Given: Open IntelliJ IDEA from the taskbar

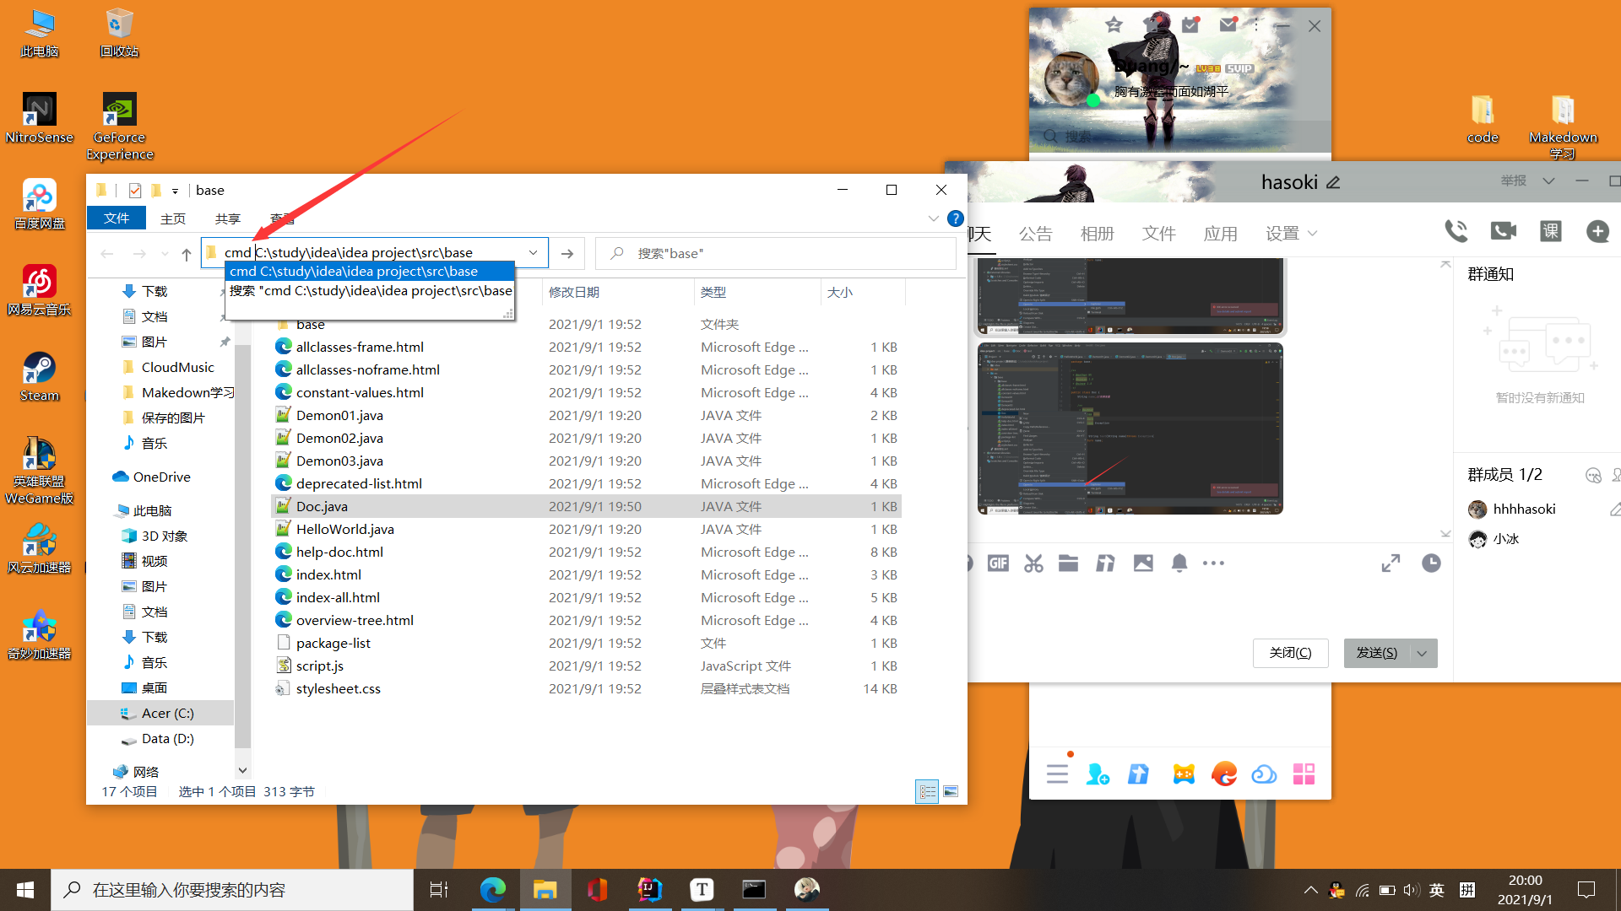Looking at the screenshot, I should 649,890.
